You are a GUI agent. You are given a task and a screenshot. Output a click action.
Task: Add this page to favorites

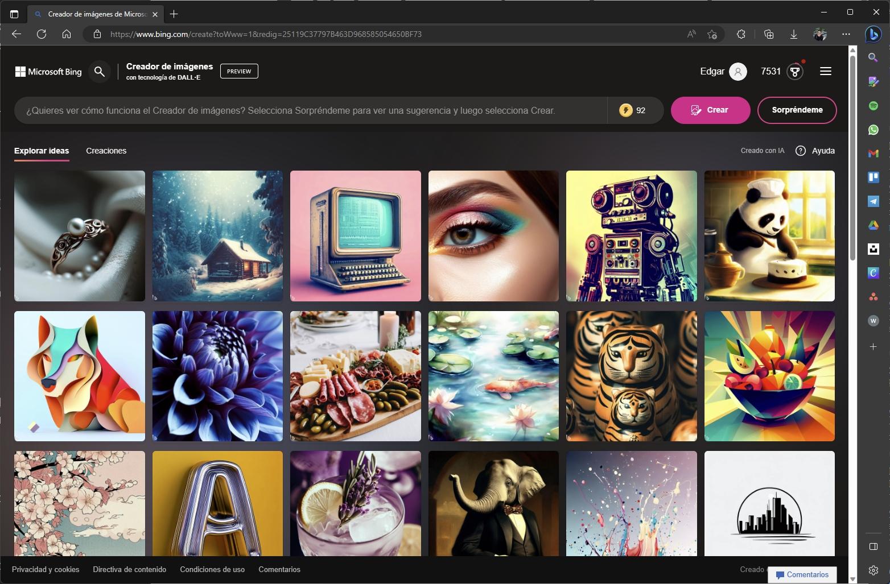pos(712,34)
